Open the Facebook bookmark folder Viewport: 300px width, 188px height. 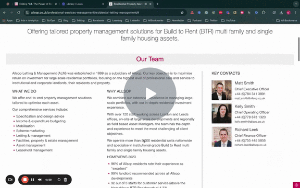pyautogui.click(x=96, y=20)
